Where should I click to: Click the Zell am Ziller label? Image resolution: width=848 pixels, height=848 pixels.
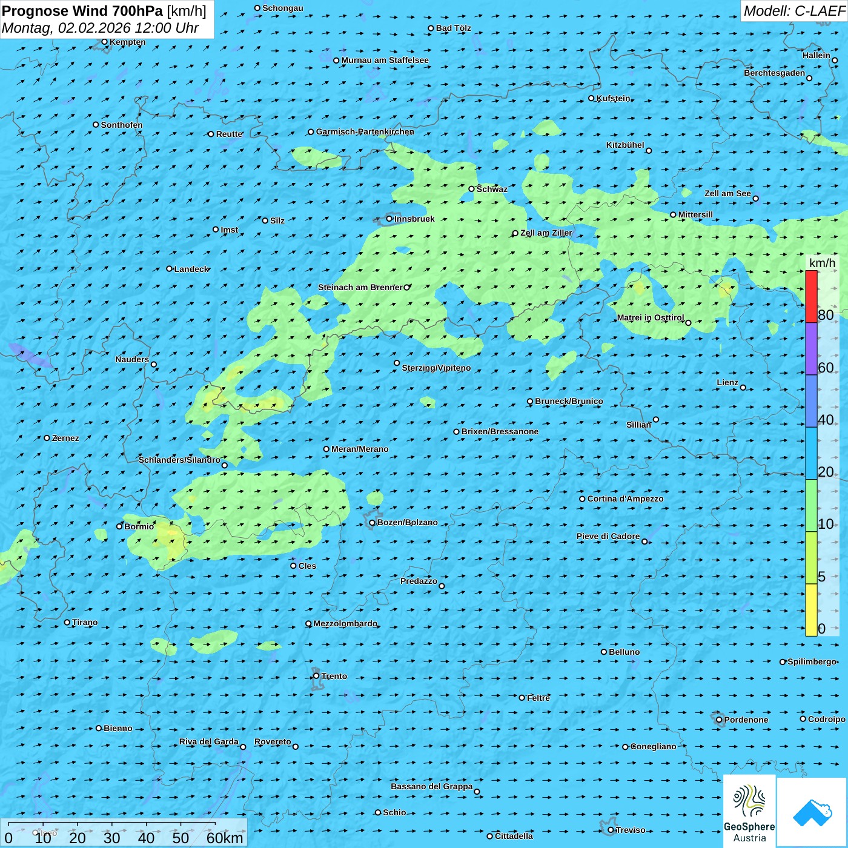click(546, 233)
